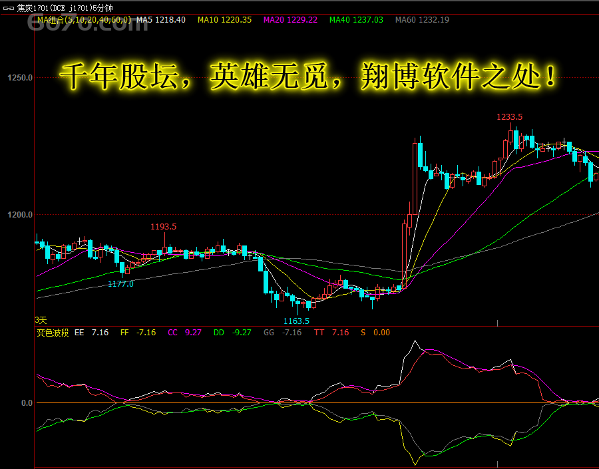Click the CC 9.27 indicator value
The image size is (599, 469).
pos(184,333)
